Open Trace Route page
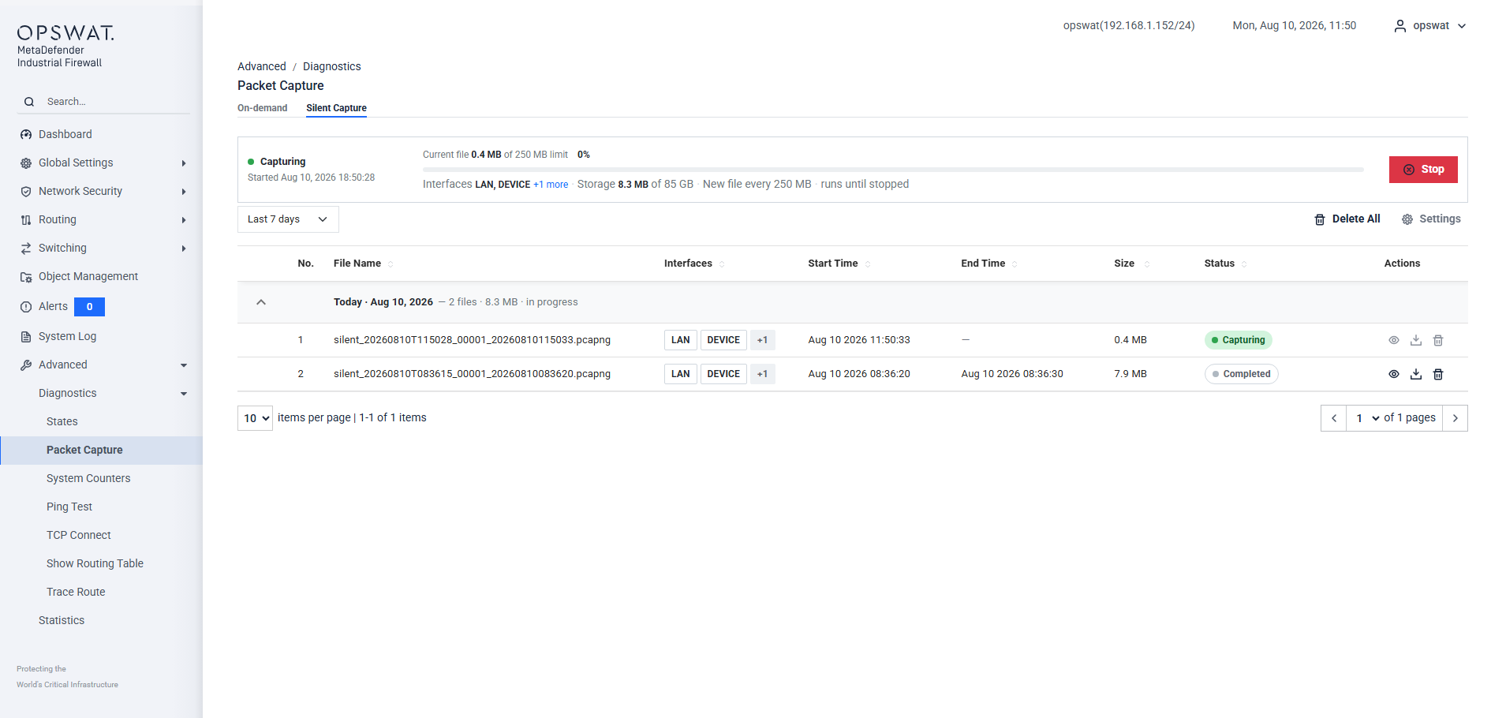 (76, 592)
